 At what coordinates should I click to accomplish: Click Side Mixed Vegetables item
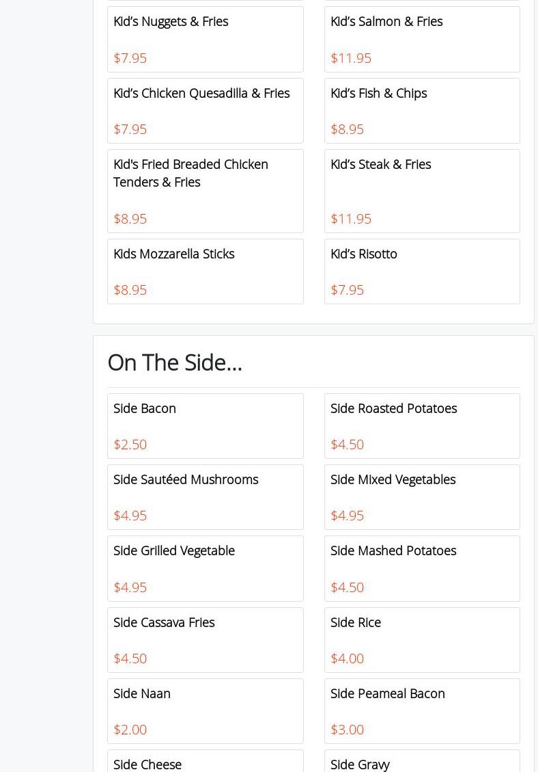pyautogui.click(x=422, y=496)
